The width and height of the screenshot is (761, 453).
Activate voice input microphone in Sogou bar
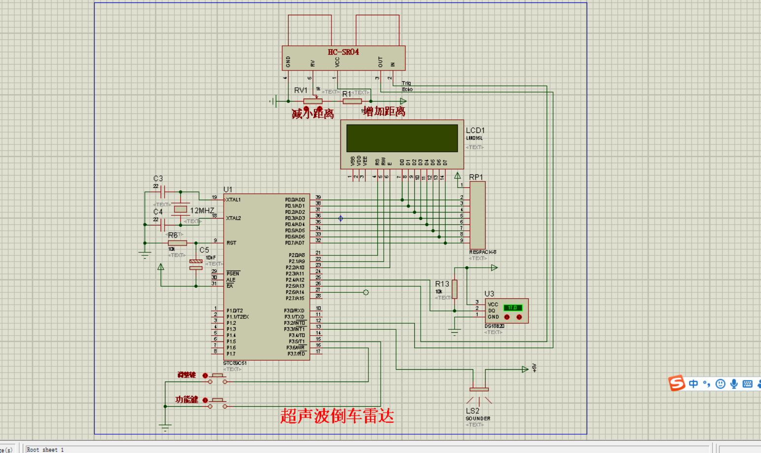pos(734,383)
